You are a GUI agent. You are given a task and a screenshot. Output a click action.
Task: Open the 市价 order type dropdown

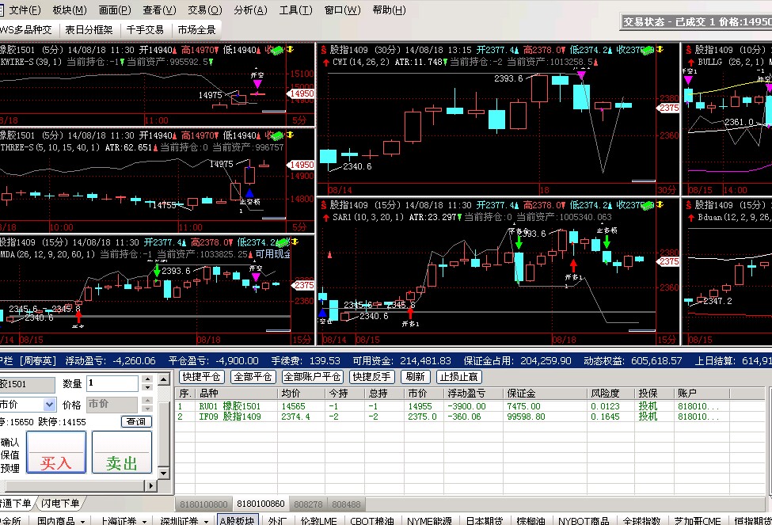(48, 405)
